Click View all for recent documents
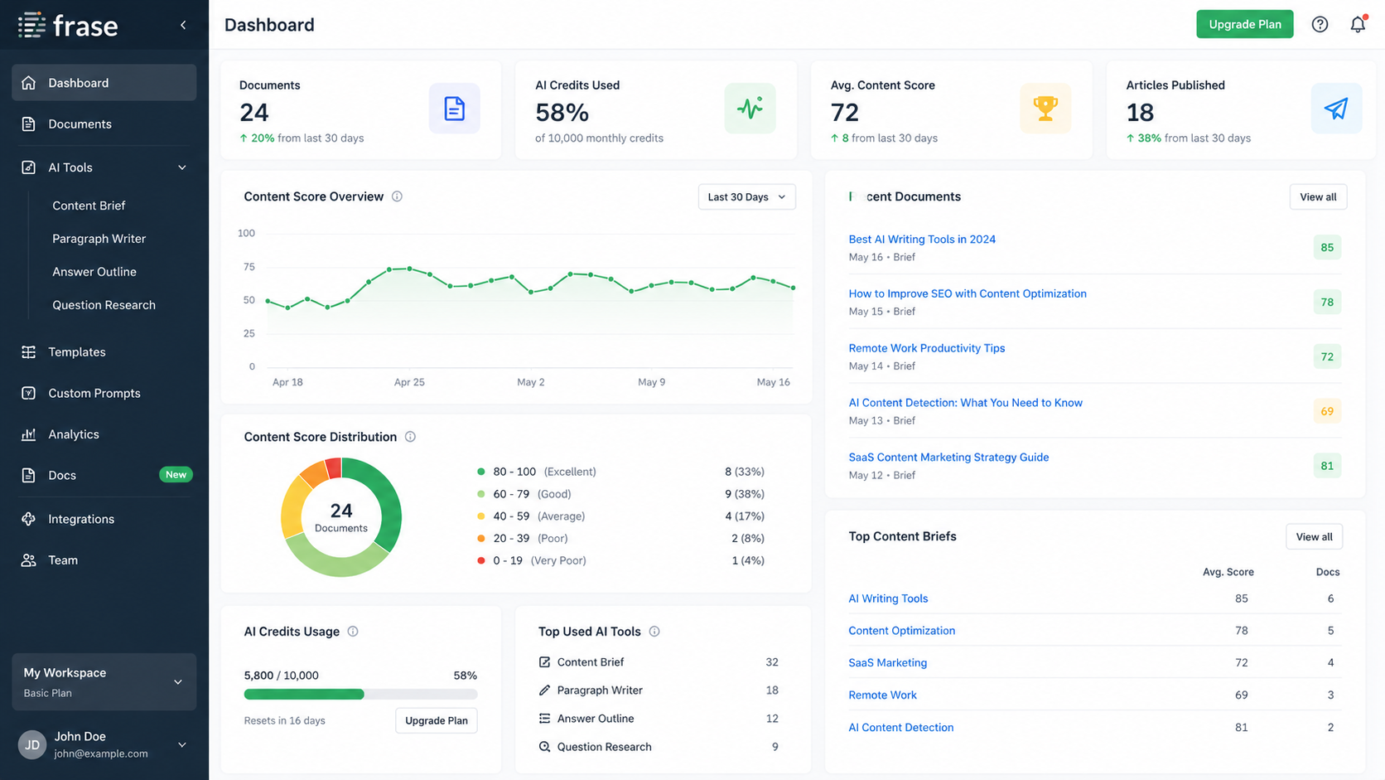 [x=1318, y=197]
